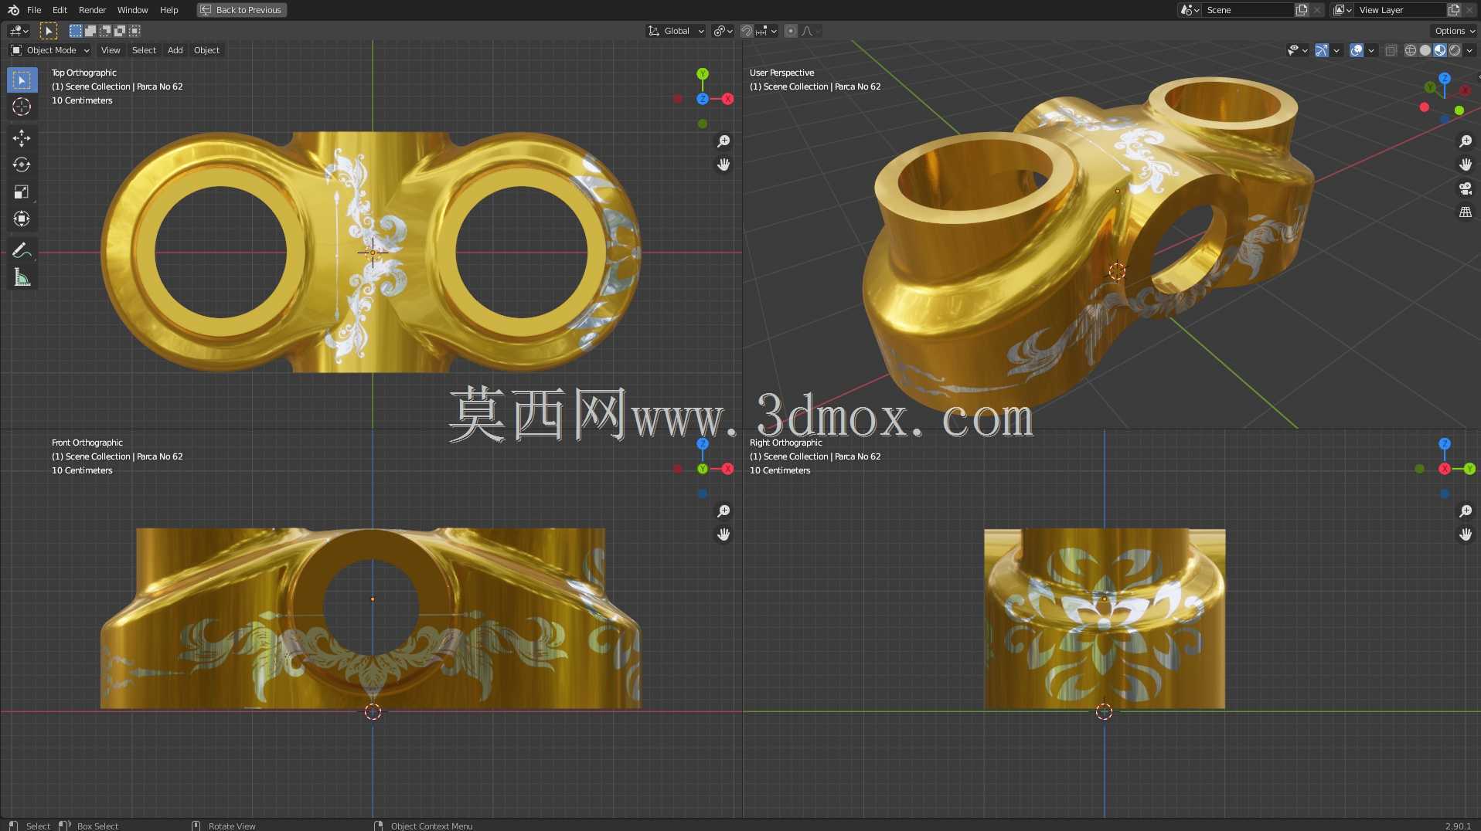Switch to Material Preview shading
This screenshot has width=1481, height=831.
click(1440, 50)
